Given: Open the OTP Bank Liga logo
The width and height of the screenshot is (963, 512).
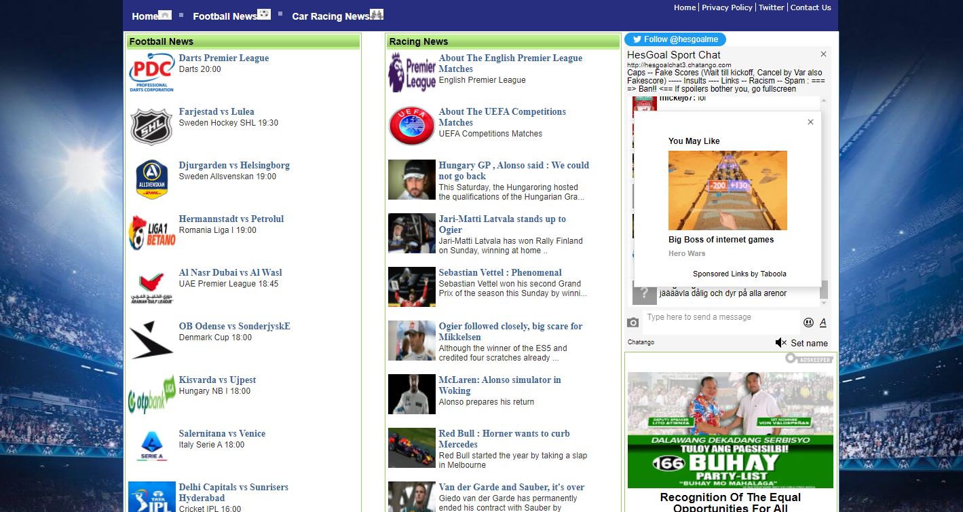Looking at the screenshot, I should pyautogui.click(x=151, y=395).
